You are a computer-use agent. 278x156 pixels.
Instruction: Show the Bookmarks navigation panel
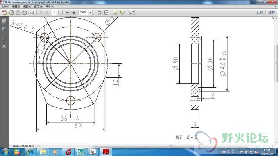[4, 29]
